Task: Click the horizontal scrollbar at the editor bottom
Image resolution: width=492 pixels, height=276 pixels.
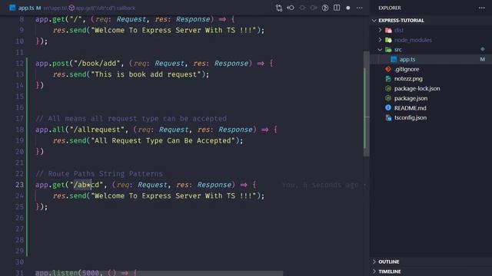Action: coord(159,274)
